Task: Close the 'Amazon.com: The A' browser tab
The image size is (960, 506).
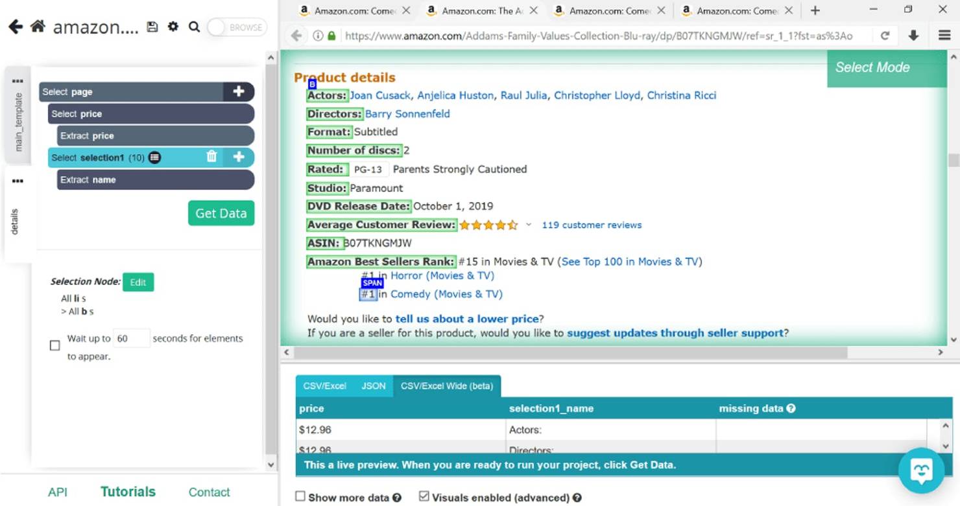Action: pos(533,10)
